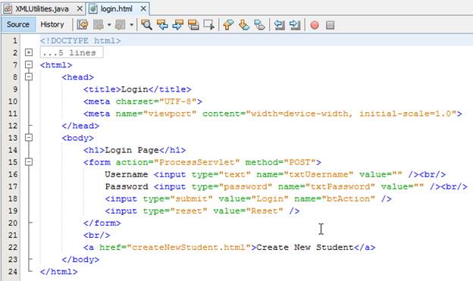Click the name="btAction" attribute
The width and height of the screenshot is (473, 281).
[x=334, y=198]
